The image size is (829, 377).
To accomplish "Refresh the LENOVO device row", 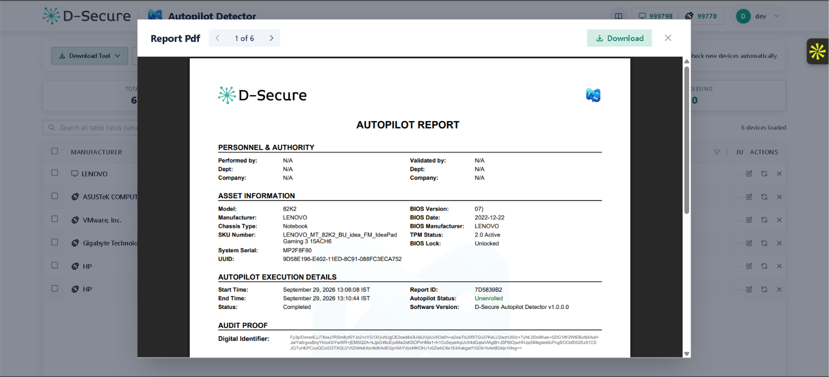I will [x=764, y=174].
